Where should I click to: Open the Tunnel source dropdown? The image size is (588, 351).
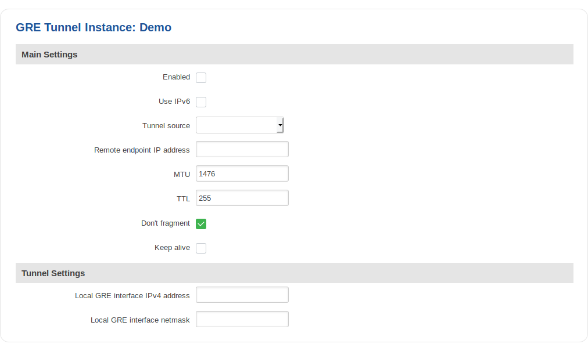(239, 125)
